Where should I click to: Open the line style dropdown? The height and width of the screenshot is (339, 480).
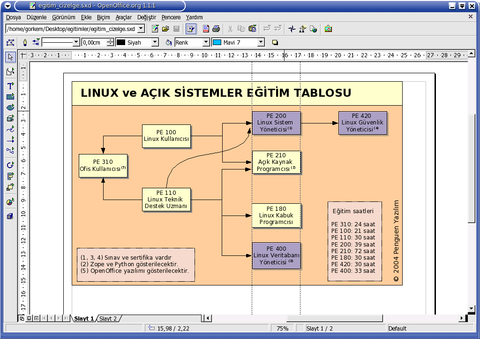(x=76, y=43)
